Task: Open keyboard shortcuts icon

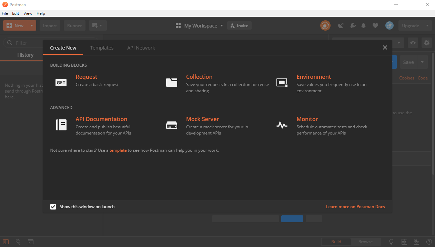Action: pos(416,242)
